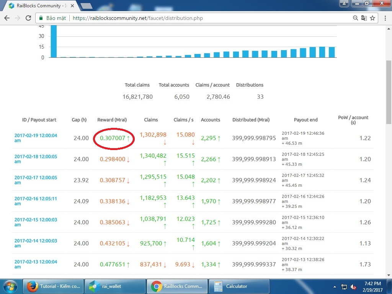The height and width of the screenshot is (294, 392).
Task: Click the Total accounts value 6,050
Action: [182, 97]
